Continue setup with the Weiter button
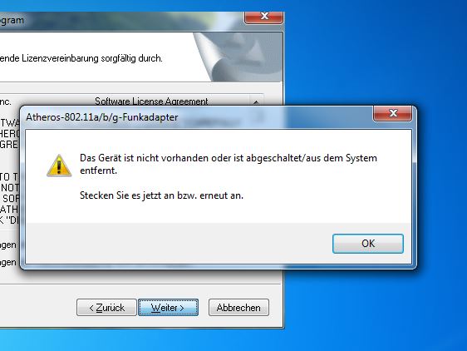 pyautogui.click(x=168, y=308)
